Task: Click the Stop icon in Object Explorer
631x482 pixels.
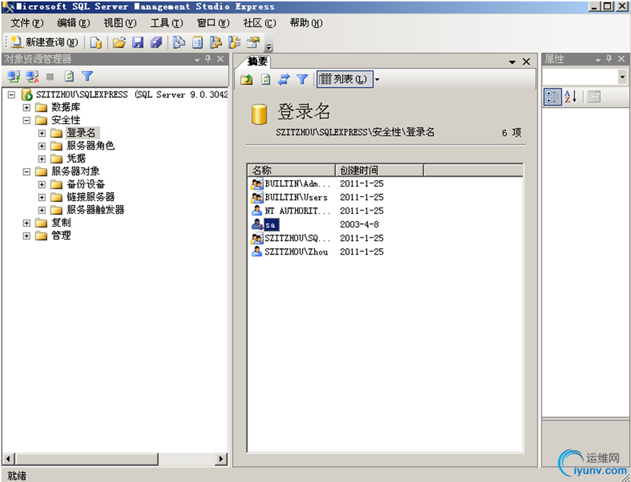Action: point(50,77)
